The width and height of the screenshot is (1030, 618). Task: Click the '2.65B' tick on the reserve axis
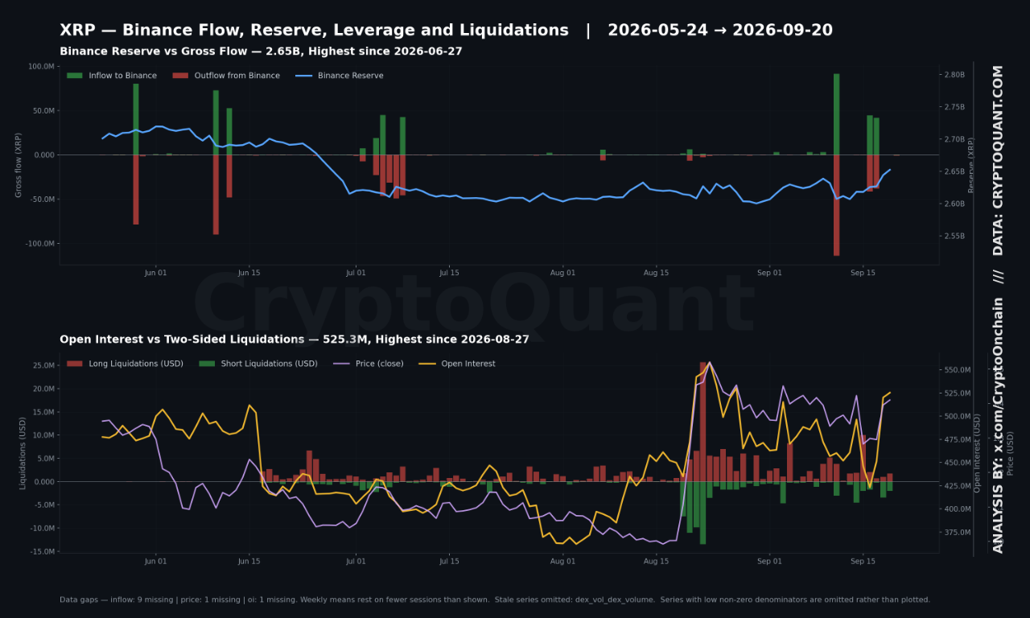(953, 171)
